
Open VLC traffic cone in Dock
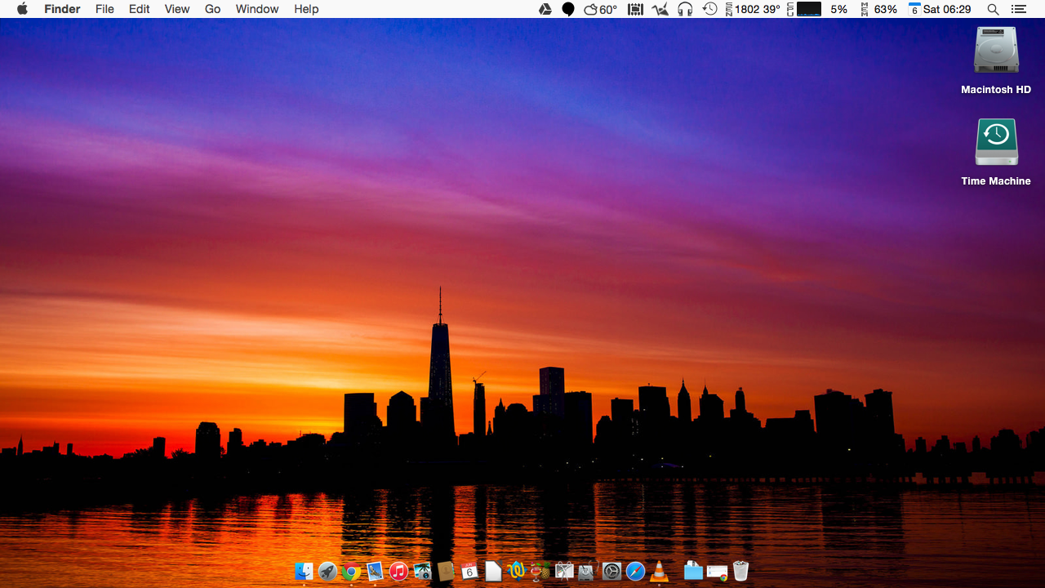(659, 571)
